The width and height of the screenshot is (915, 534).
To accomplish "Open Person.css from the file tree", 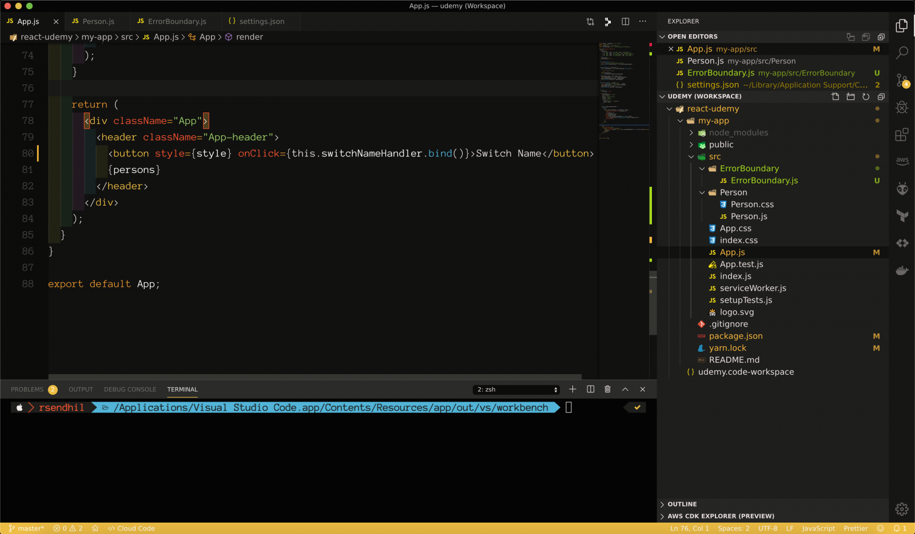I will (751, 204).
